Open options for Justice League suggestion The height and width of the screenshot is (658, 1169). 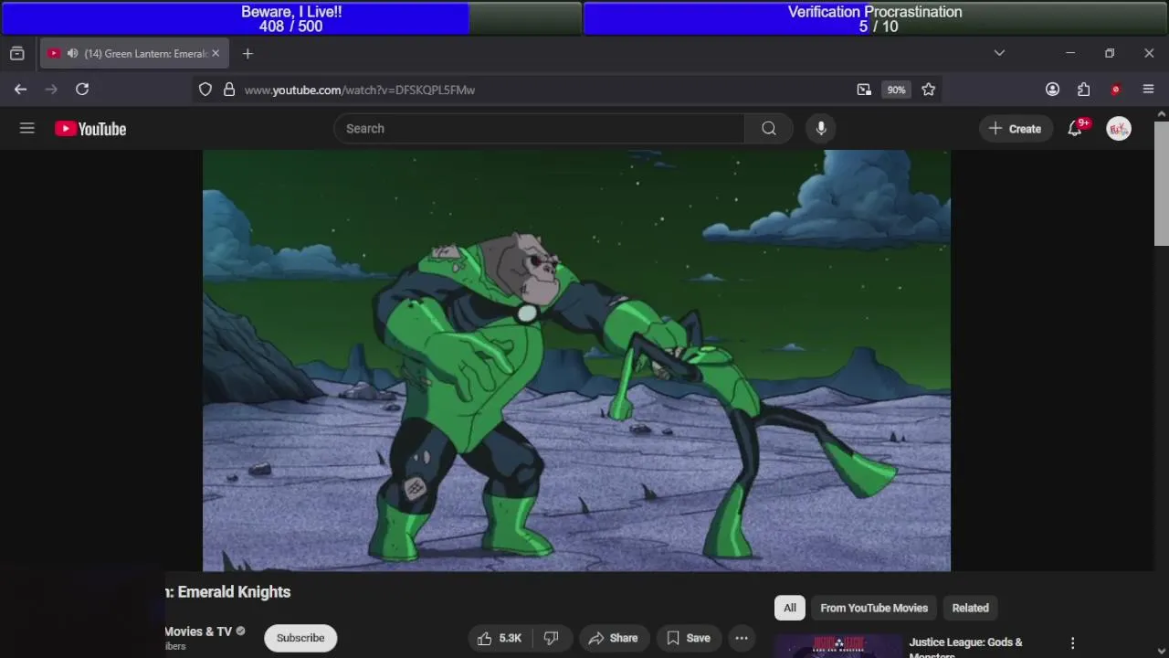[x=1073, y=643]
